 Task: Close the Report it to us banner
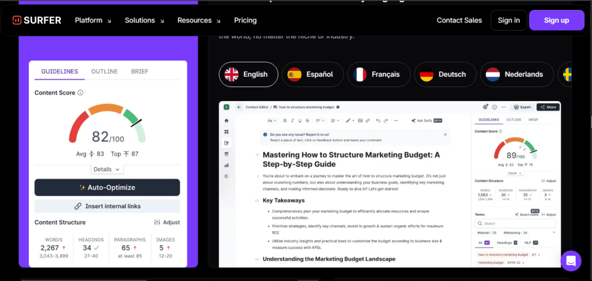click(445, 134)
